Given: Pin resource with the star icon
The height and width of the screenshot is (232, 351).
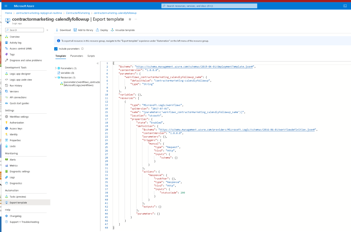Looking at the screenshot, I should [x=130, y=19].
